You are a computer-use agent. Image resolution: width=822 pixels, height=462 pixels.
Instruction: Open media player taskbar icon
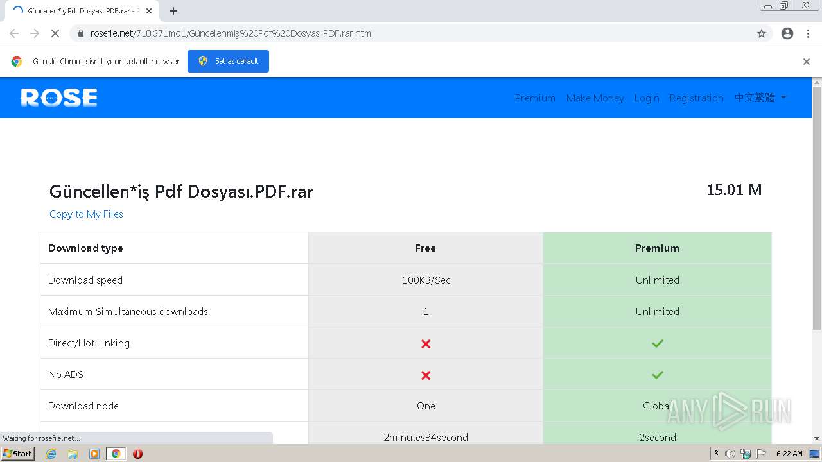point(94,454)
